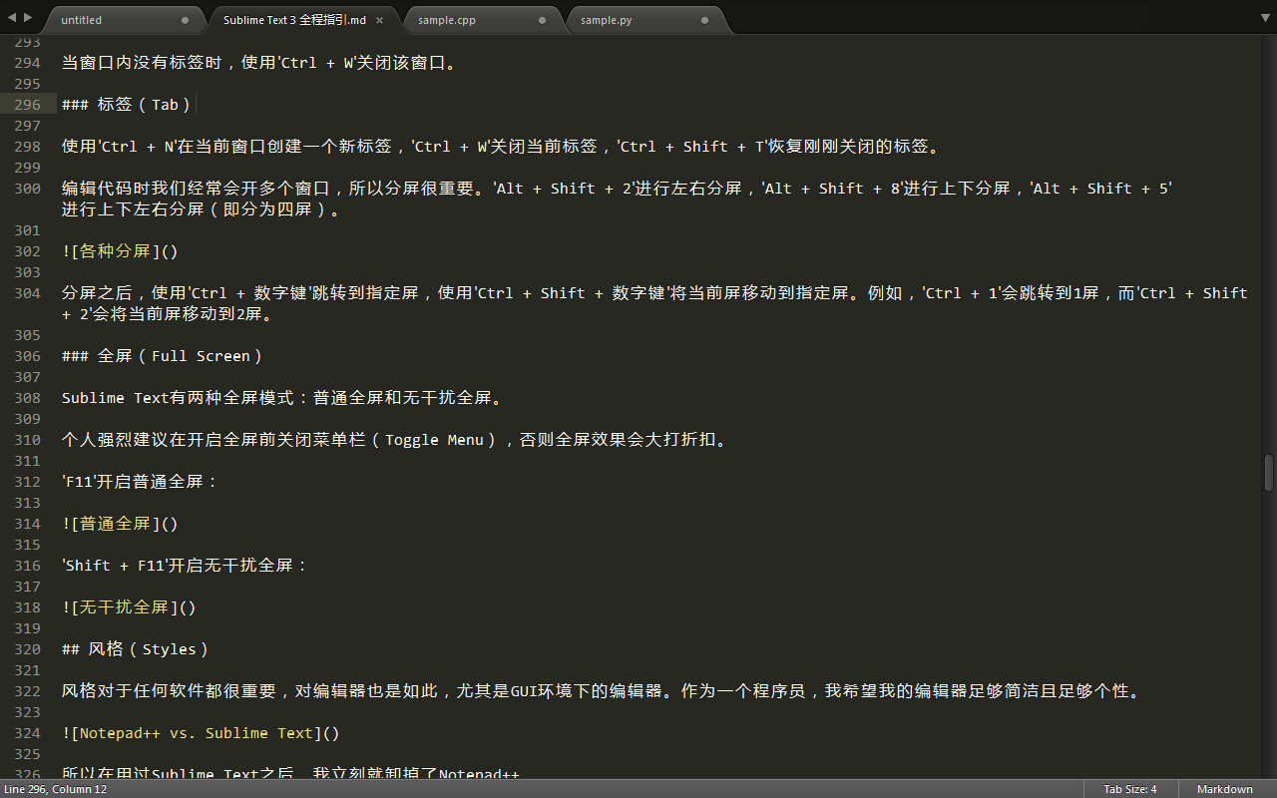Screen dimensions: 1277x798
Task: Click the ![无干扰全屏]() image link text
Action: (128, 606)
